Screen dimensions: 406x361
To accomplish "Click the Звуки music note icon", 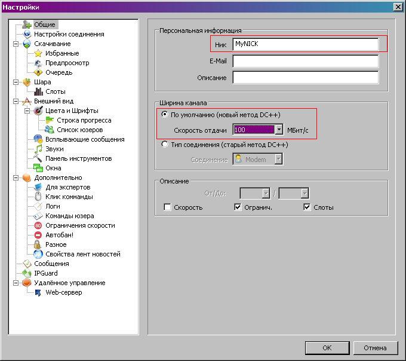I will [x=38, y=149].
